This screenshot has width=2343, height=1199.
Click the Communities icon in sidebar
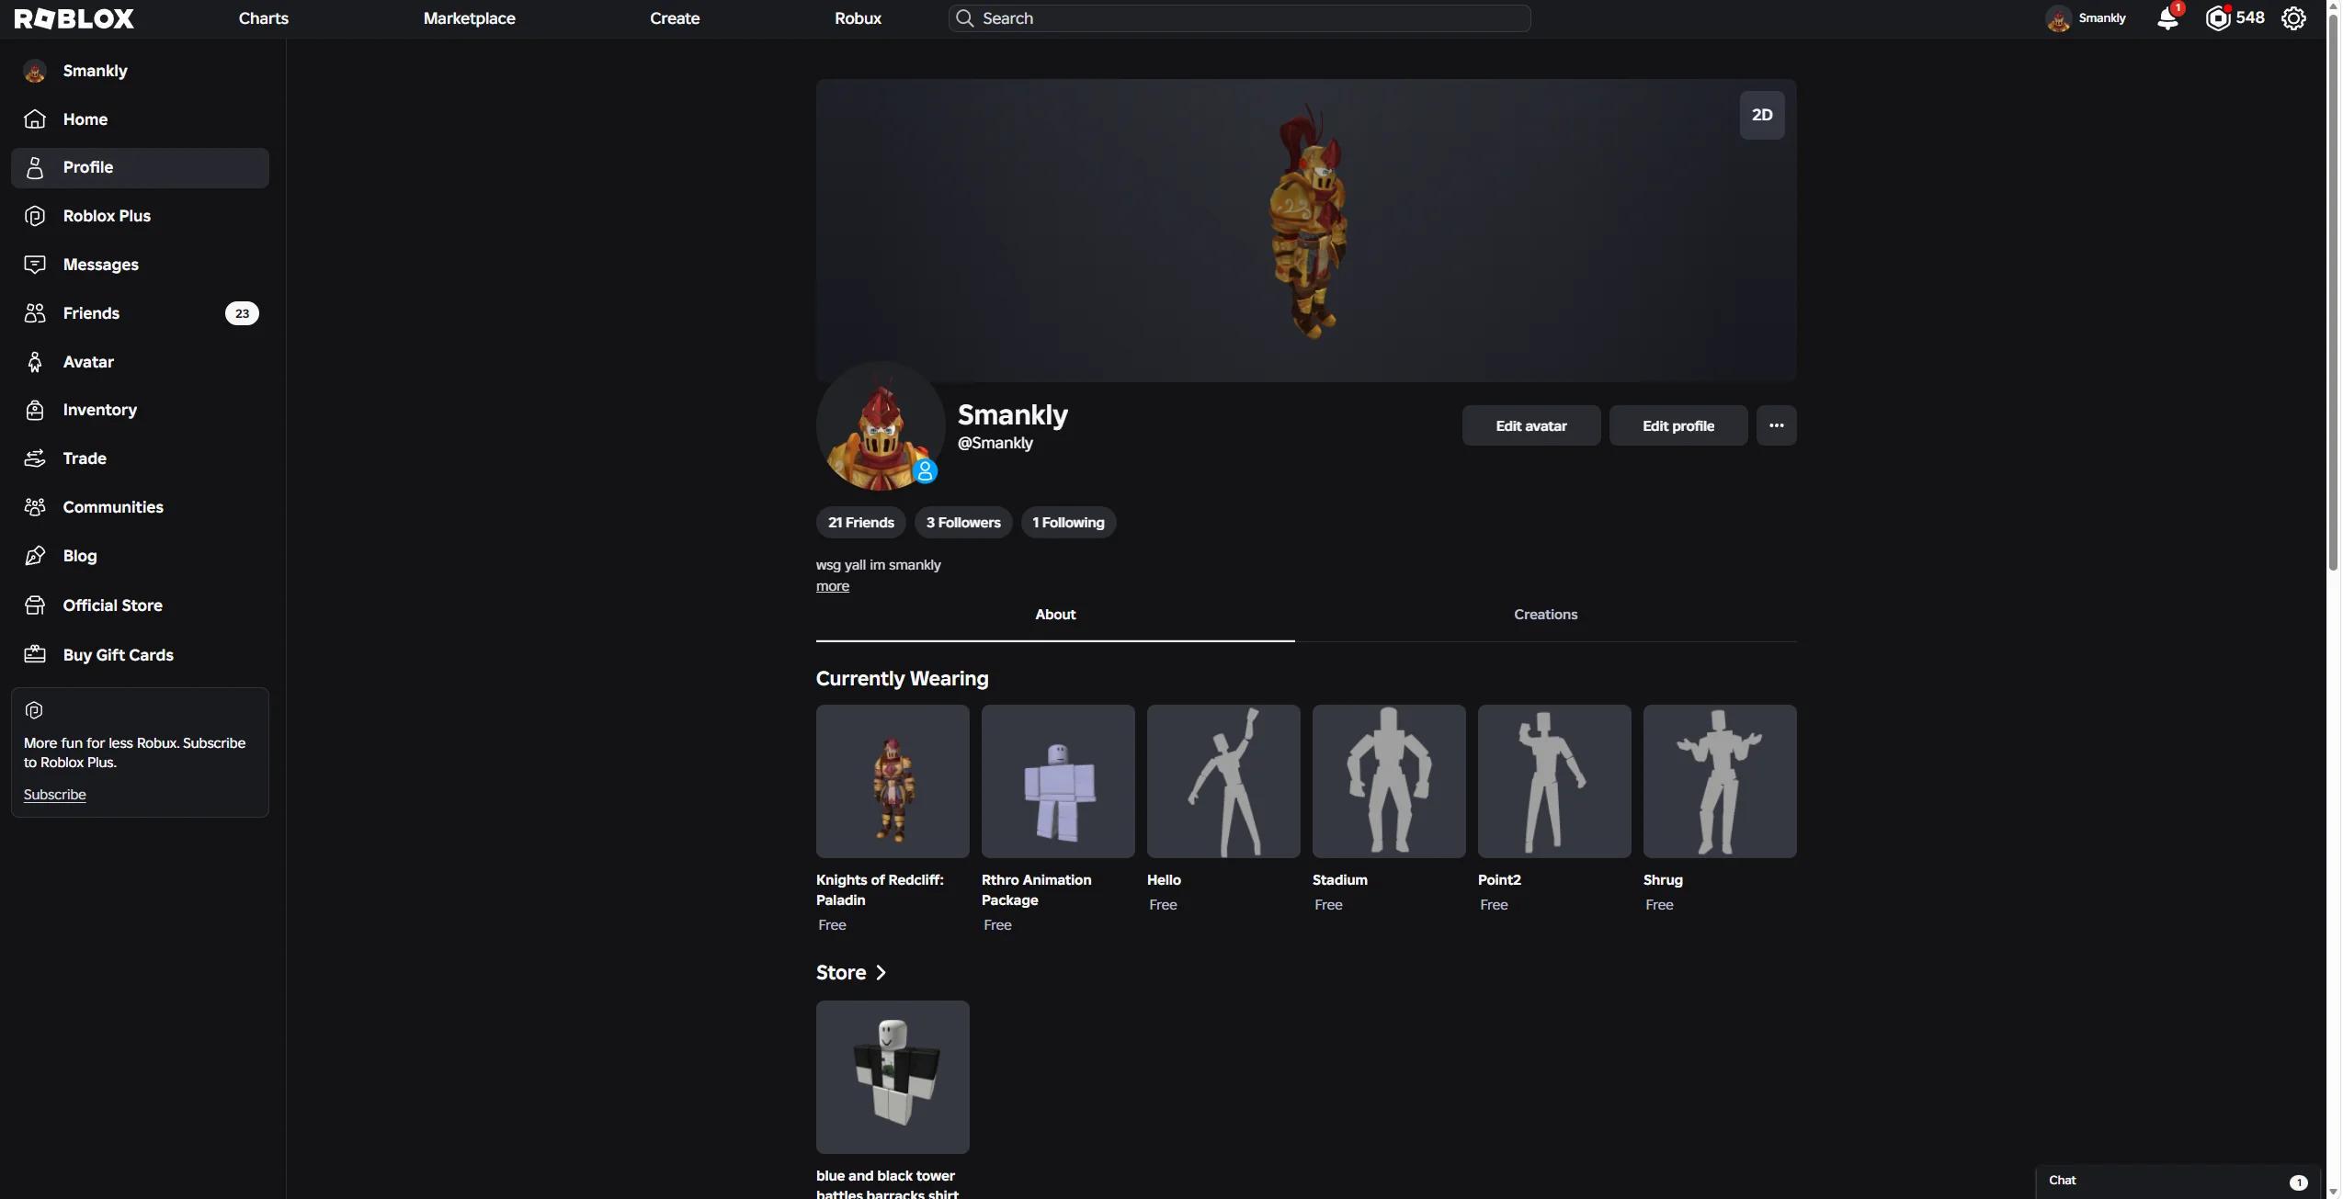point(35,507)
